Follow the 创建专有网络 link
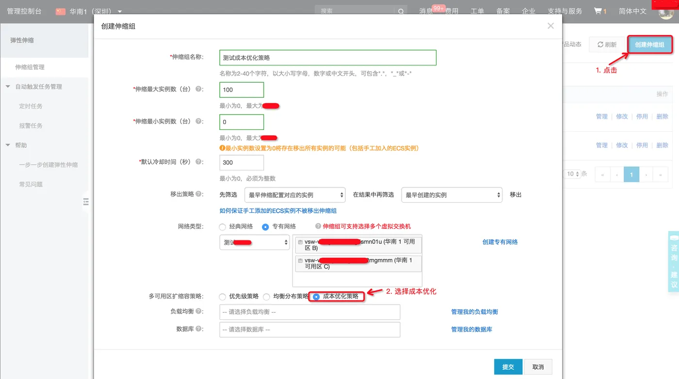This screenshot has width=679, height=379. [500, 242]
